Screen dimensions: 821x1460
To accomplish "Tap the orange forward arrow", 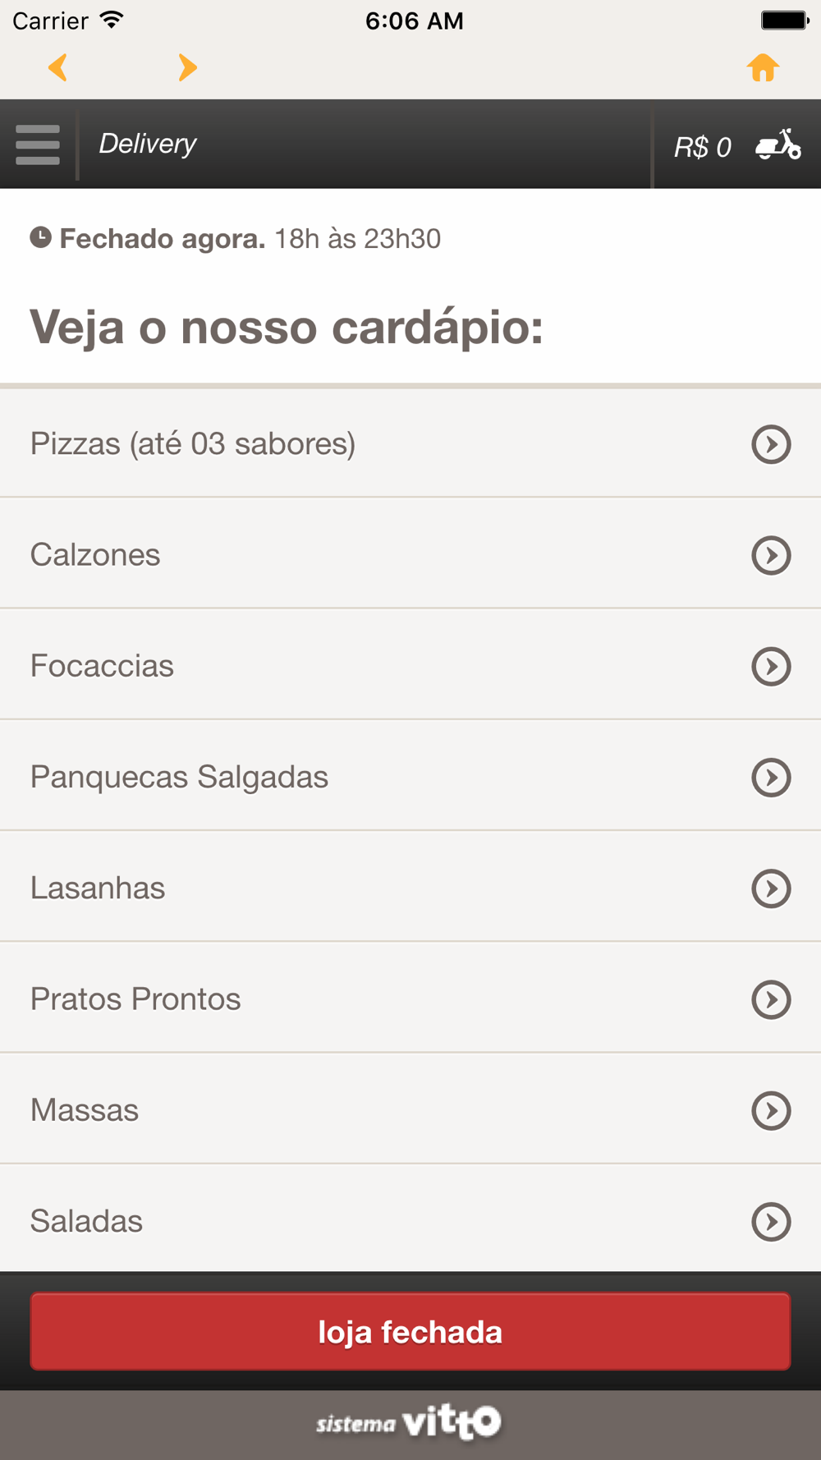I will point(187,67).
